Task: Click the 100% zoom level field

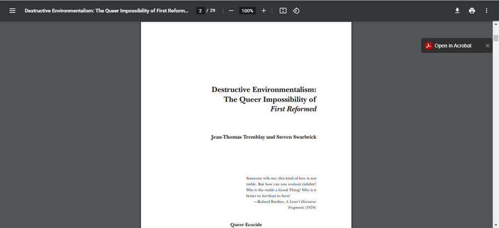Action: [x=247, y=11]
